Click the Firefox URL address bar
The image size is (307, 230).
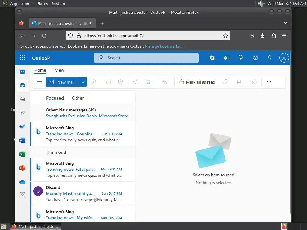[x=148, y=36]
